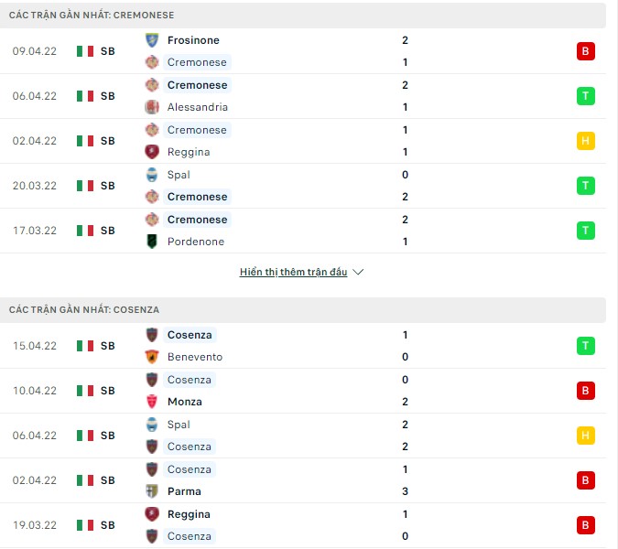Click the Monza club logo

point(152,402)
